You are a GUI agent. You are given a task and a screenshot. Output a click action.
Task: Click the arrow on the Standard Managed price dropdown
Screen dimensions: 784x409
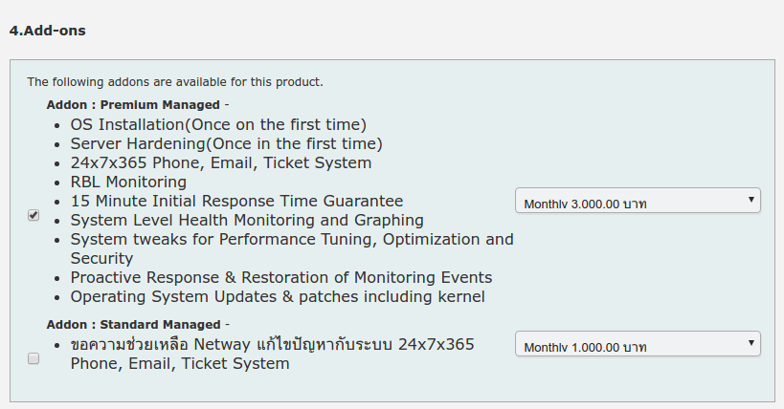[752, 344]
